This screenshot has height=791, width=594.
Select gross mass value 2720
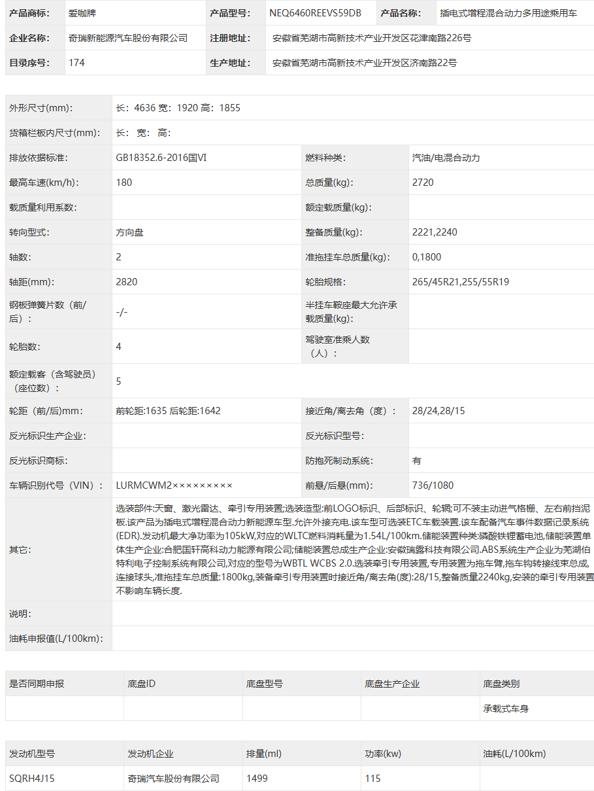click(x=423, y=183)
